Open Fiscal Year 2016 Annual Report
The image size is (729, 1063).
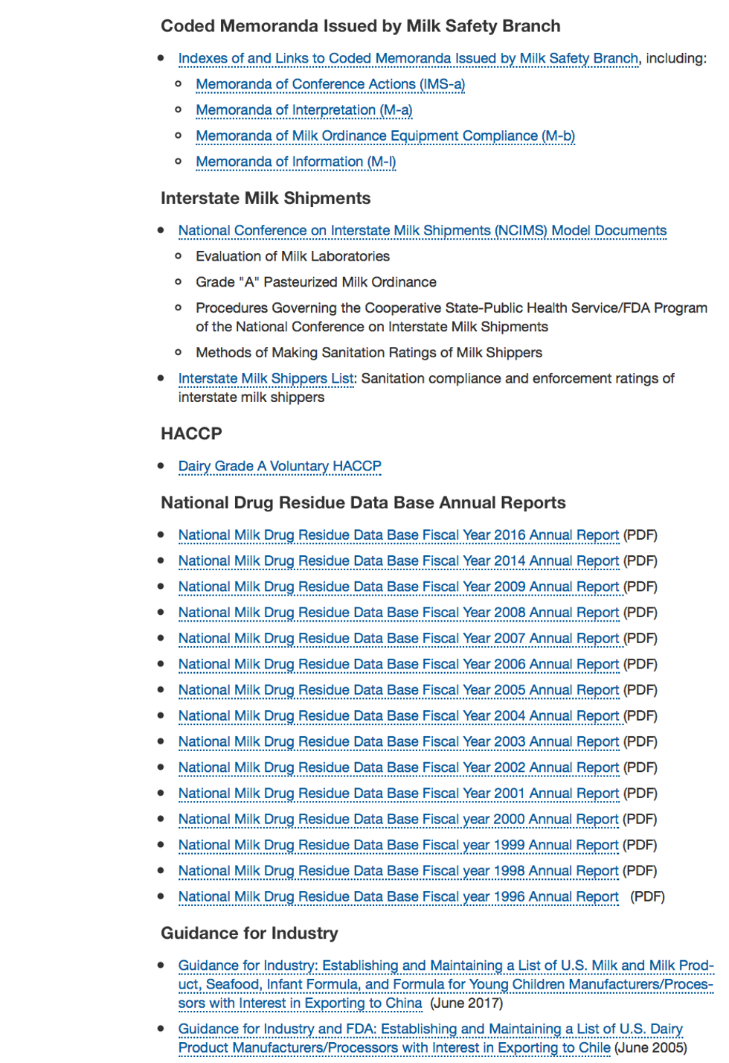[398, 535]
